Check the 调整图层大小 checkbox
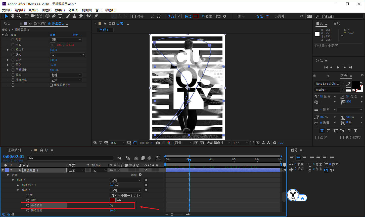Image resolution: width=365 pixels, height=217 pixels. (x=51, y=85)
